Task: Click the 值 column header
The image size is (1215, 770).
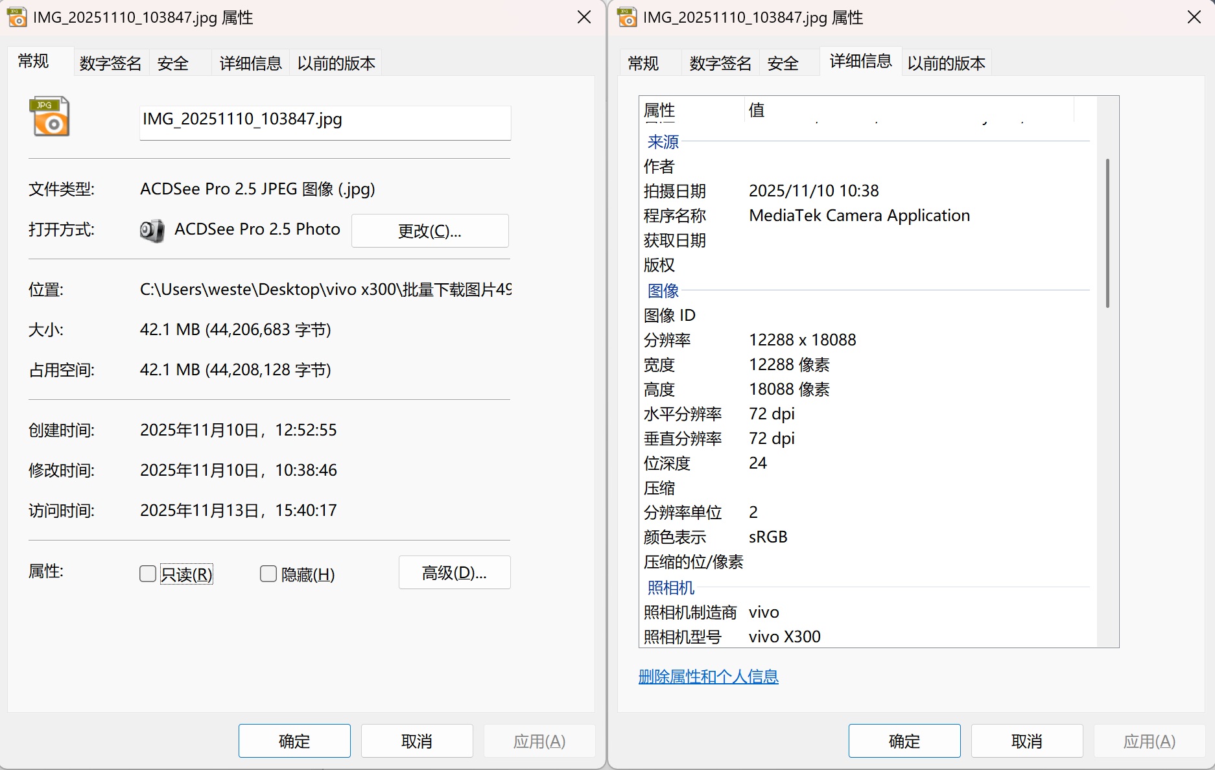Action: [909, 110]
